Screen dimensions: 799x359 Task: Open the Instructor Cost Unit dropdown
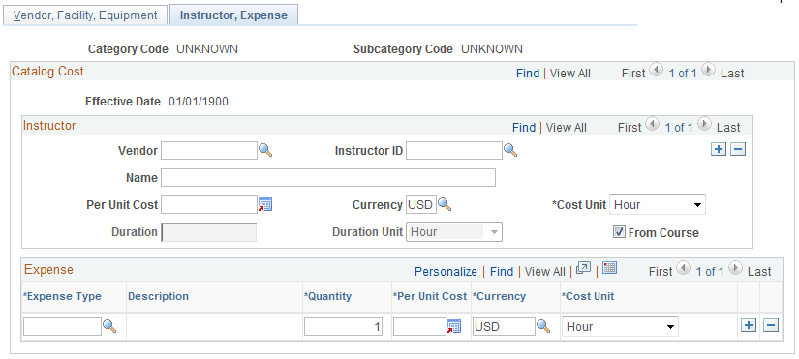pos(658,205)
